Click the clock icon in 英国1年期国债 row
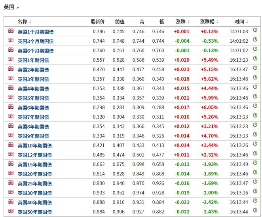This screenshot has width=262, height=217. tap(255, 58)
